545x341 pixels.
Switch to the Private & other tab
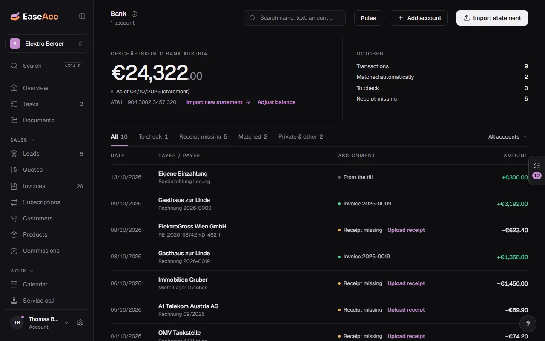tap(301, 137)
